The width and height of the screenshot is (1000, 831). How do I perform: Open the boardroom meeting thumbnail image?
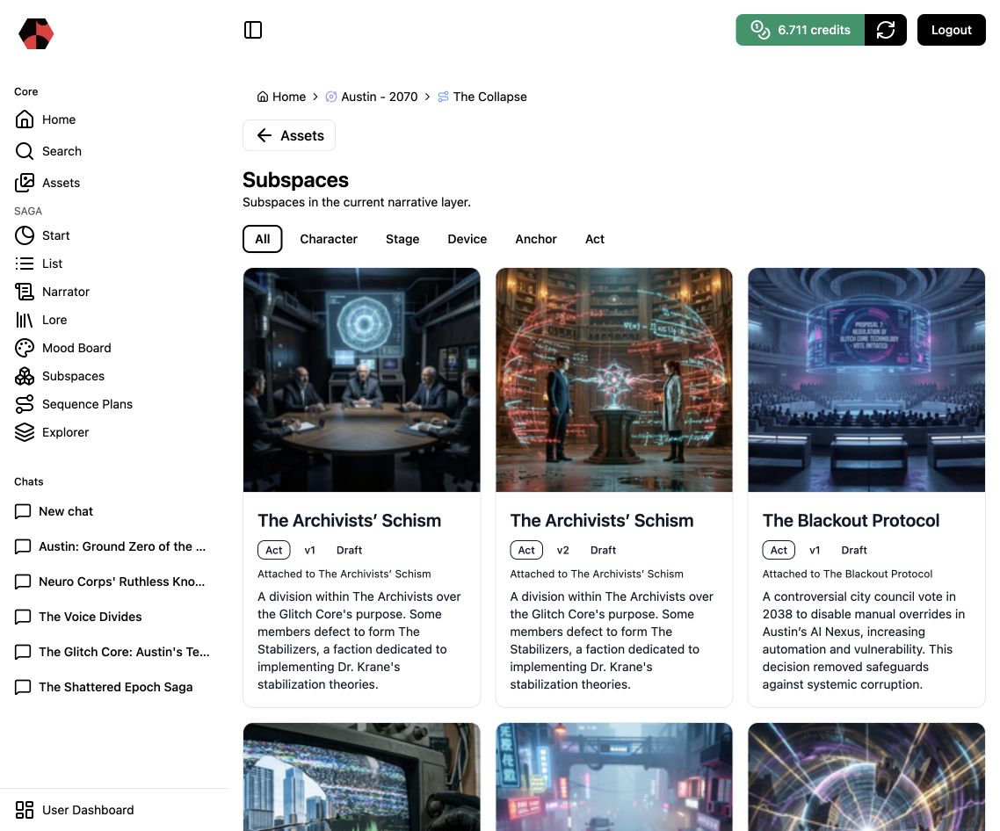pos(362,379)
